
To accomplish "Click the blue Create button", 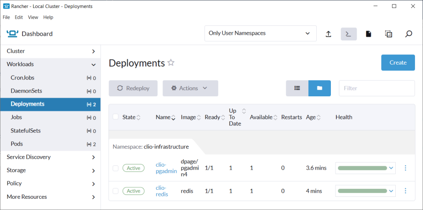I will pos(398,62).
